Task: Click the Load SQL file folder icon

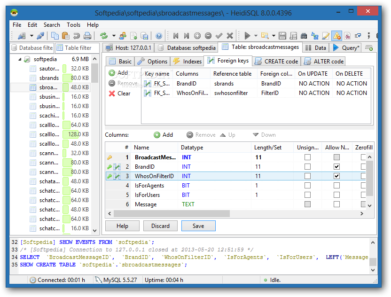Action: (265, 36)
